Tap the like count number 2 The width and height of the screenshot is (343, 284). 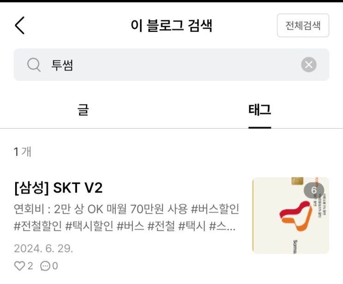point(30,266)
